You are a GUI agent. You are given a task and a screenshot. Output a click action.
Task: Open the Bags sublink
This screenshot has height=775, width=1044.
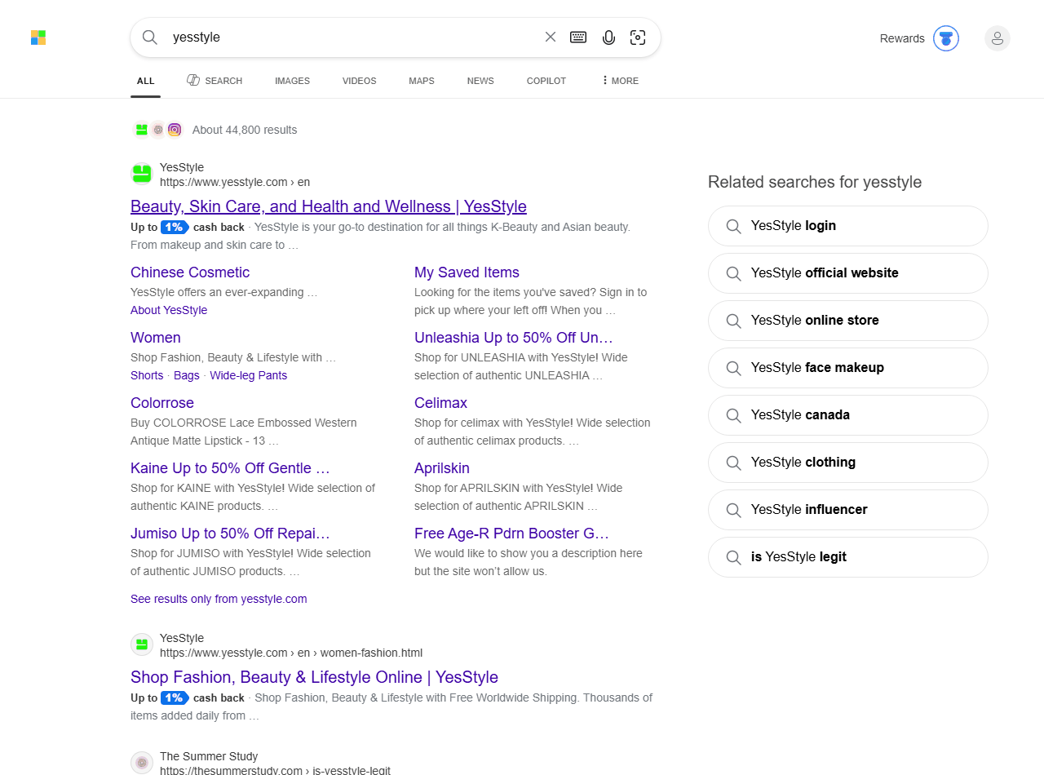click(x=187, y=375)
